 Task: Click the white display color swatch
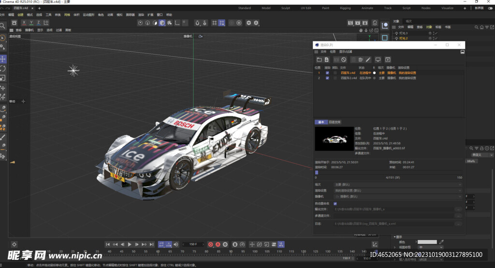(x=427, y=242)
